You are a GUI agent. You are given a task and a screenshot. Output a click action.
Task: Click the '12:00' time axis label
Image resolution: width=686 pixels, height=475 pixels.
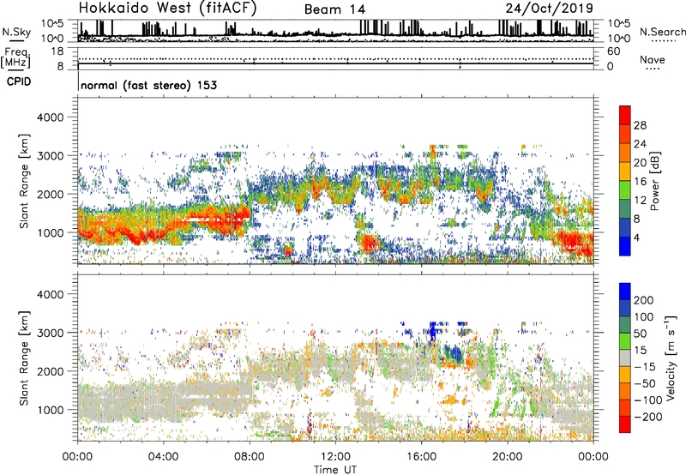[335, 457]
